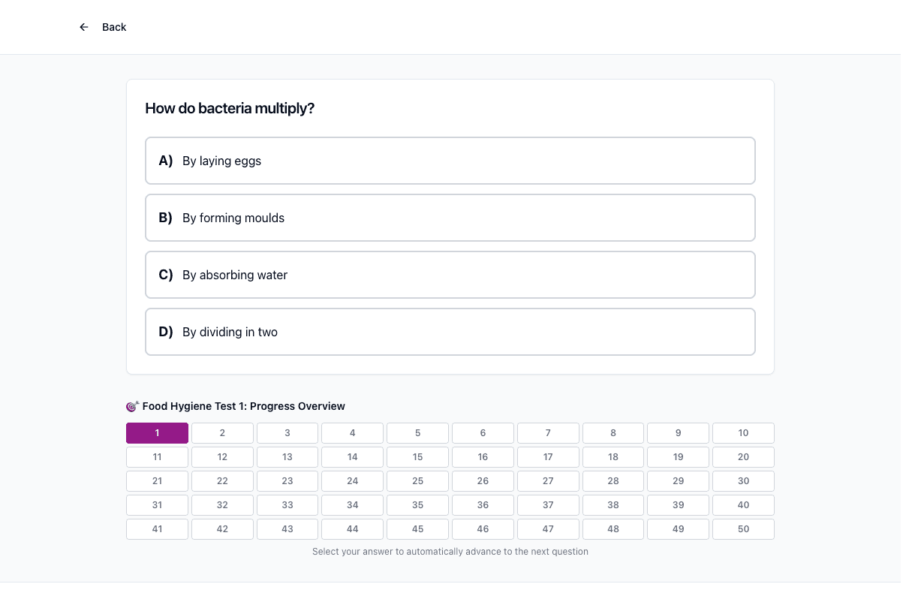Screen dimensions: 912x593
Task: Navigate to question 24
Action: pyautogui.click(x=353, y=481)
